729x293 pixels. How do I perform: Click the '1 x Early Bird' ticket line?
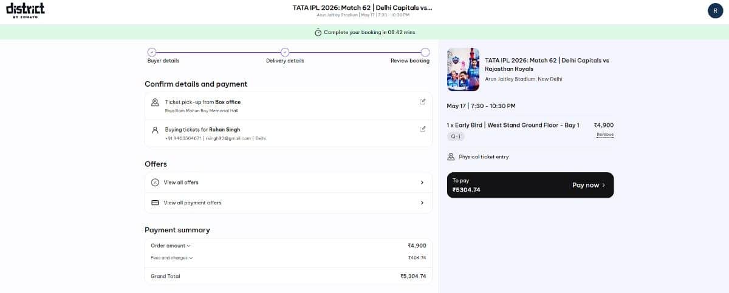coord(513,125)
